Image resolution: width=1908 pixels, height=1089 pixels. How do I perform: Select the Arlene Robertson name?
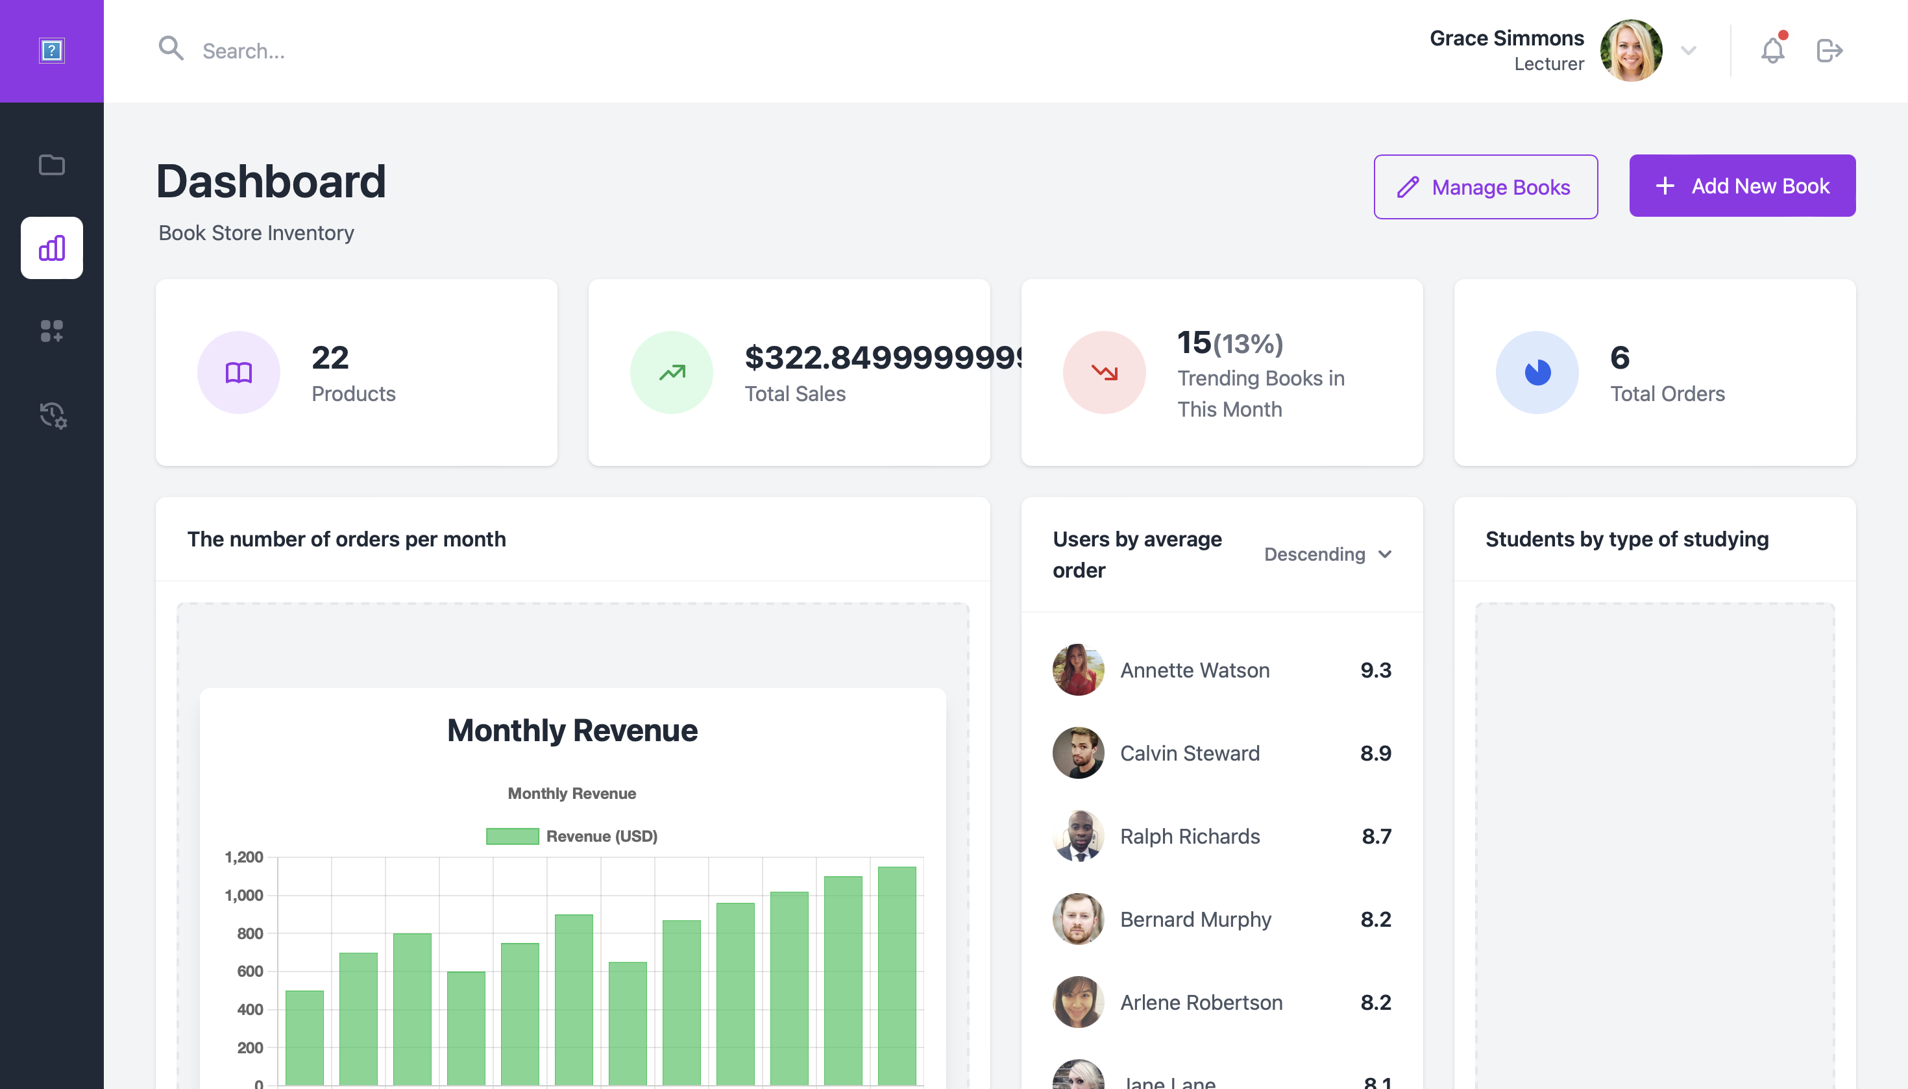tap(1201, 1002)
